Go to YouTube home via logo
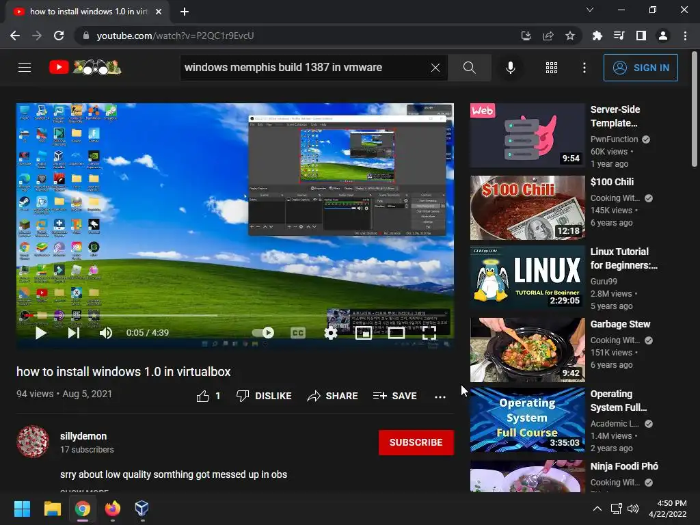Viewport: 700px width, 525px height. [85, 68]
